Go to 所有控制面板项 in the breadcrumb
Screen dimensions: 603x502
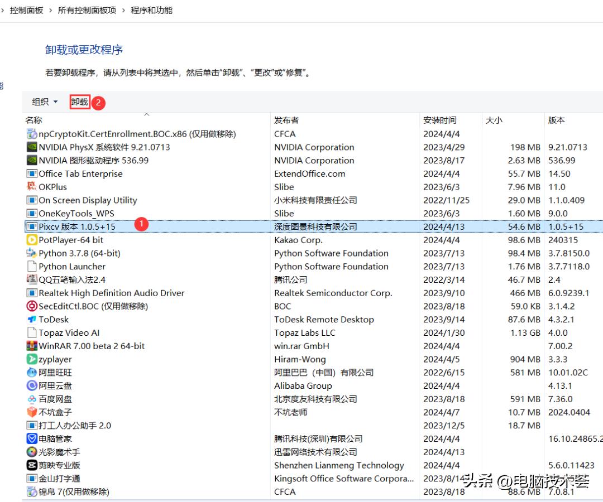tap(87, 11)
